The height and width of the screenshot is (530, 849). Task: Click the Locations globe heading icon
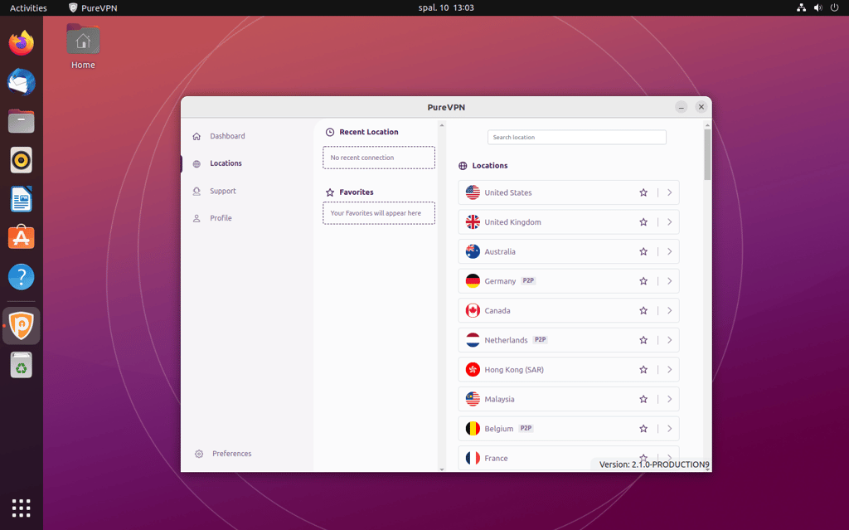[x=463, y=166]
